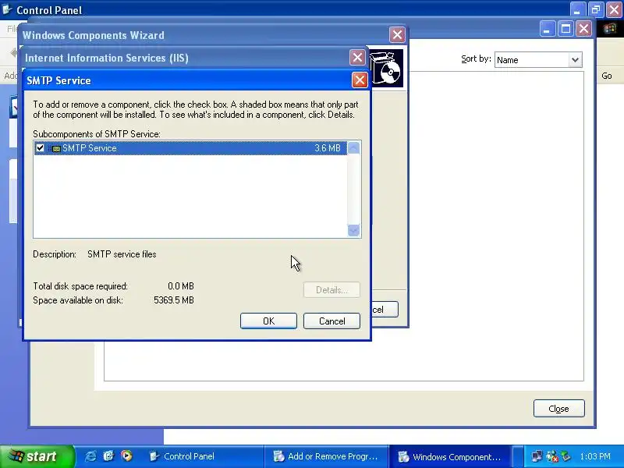The height and width of the screenshot is (468, 624).
Task: Click the partially hidden wizard Cancel button
Action: click(x=385, y=310)
